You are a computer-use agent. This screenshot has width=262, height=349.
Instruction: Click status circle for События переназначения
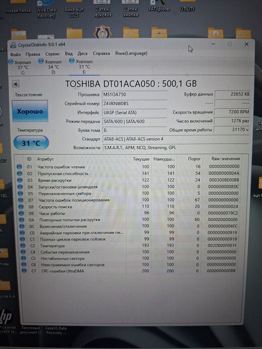pos(23,252)
